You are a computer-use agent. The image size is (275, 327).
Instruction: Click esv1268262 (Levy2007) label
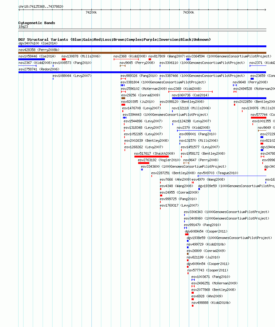144,147
